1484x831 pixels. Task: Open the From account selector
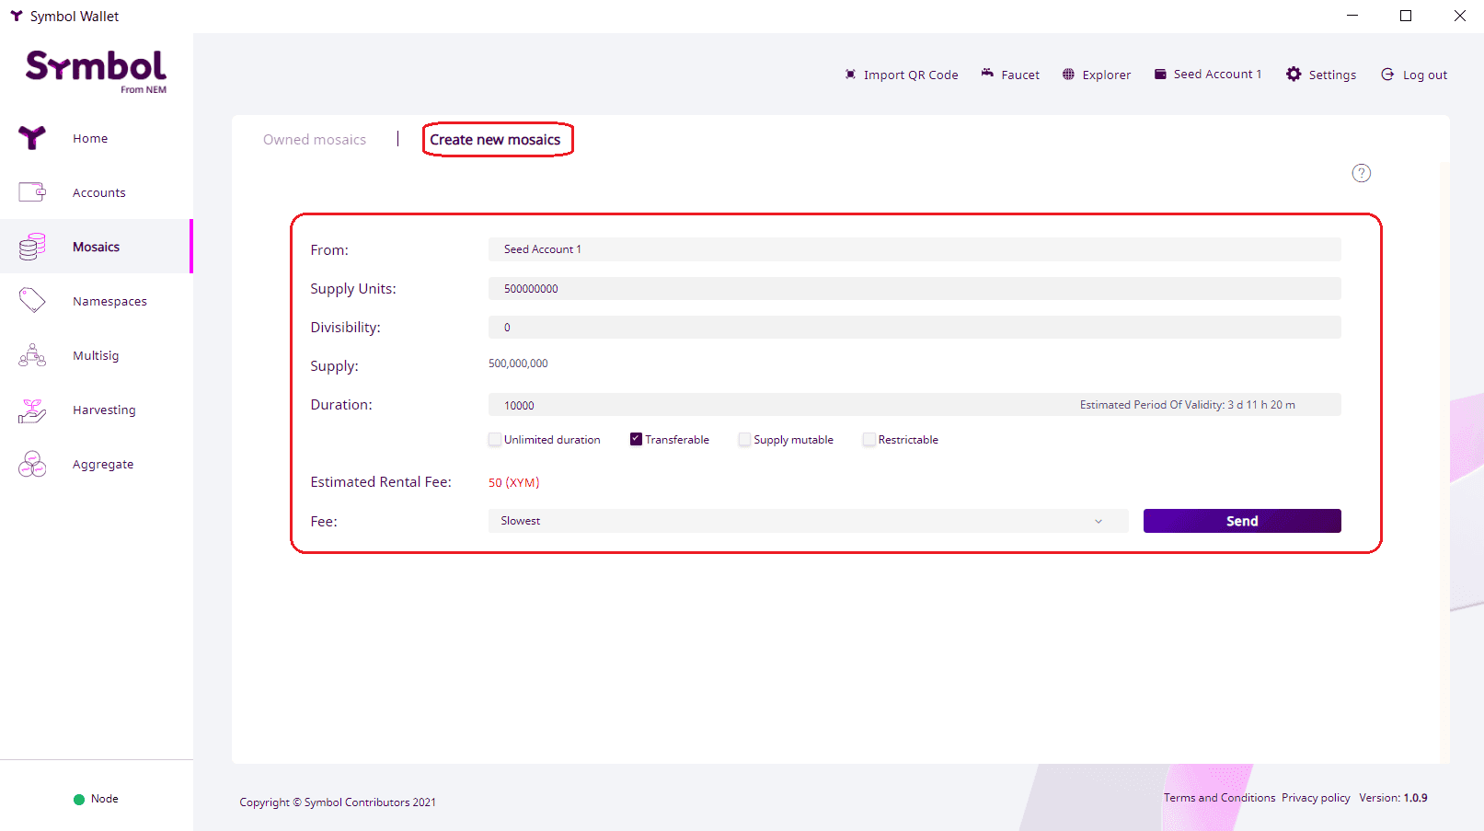tap(915, 249)
